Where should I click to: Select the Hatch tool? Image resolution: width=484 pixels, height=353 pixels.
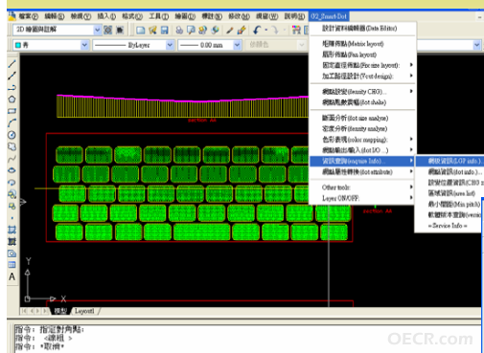coord(12,230)
